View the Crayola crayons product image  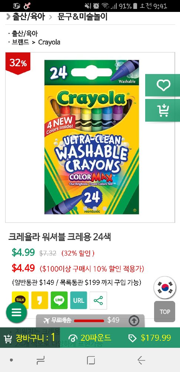click(91, 137)
